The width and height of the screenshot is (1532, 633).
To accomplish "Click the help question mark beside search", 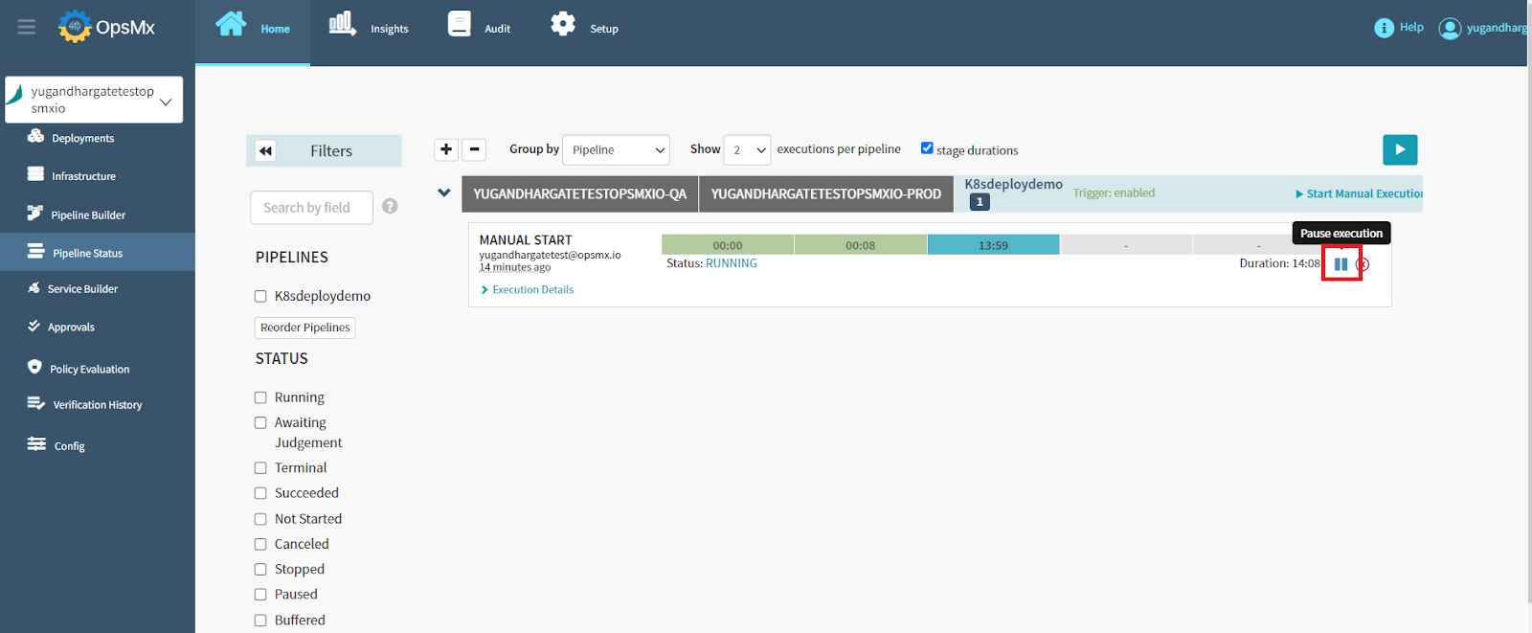I will [390, 206].
